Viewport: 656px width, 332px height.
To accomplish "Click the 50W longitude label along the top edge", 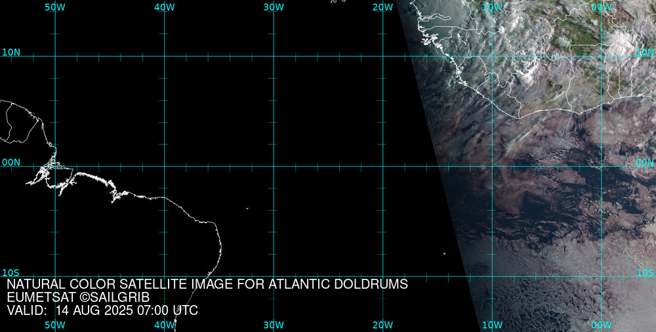I will 55,7.
